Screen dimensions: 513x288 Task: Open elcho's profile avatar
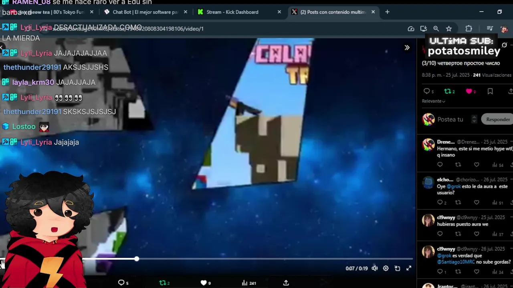(x=428, y=182)
